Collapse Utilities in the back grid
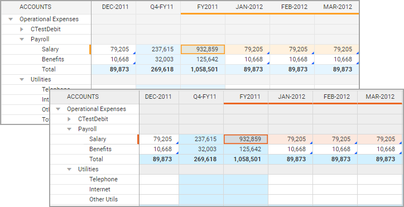Viewport: 404px width, 207px height. coord(22,79)
